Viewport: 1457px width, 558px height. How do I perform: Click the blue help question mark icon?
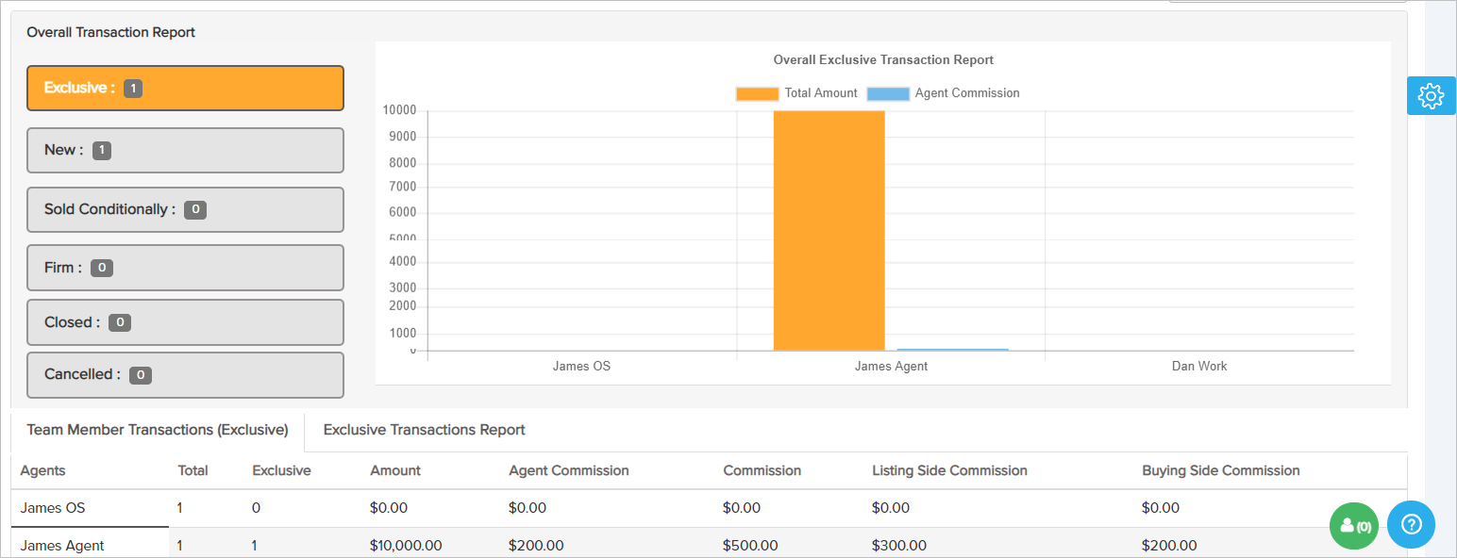pos(1411,525)
